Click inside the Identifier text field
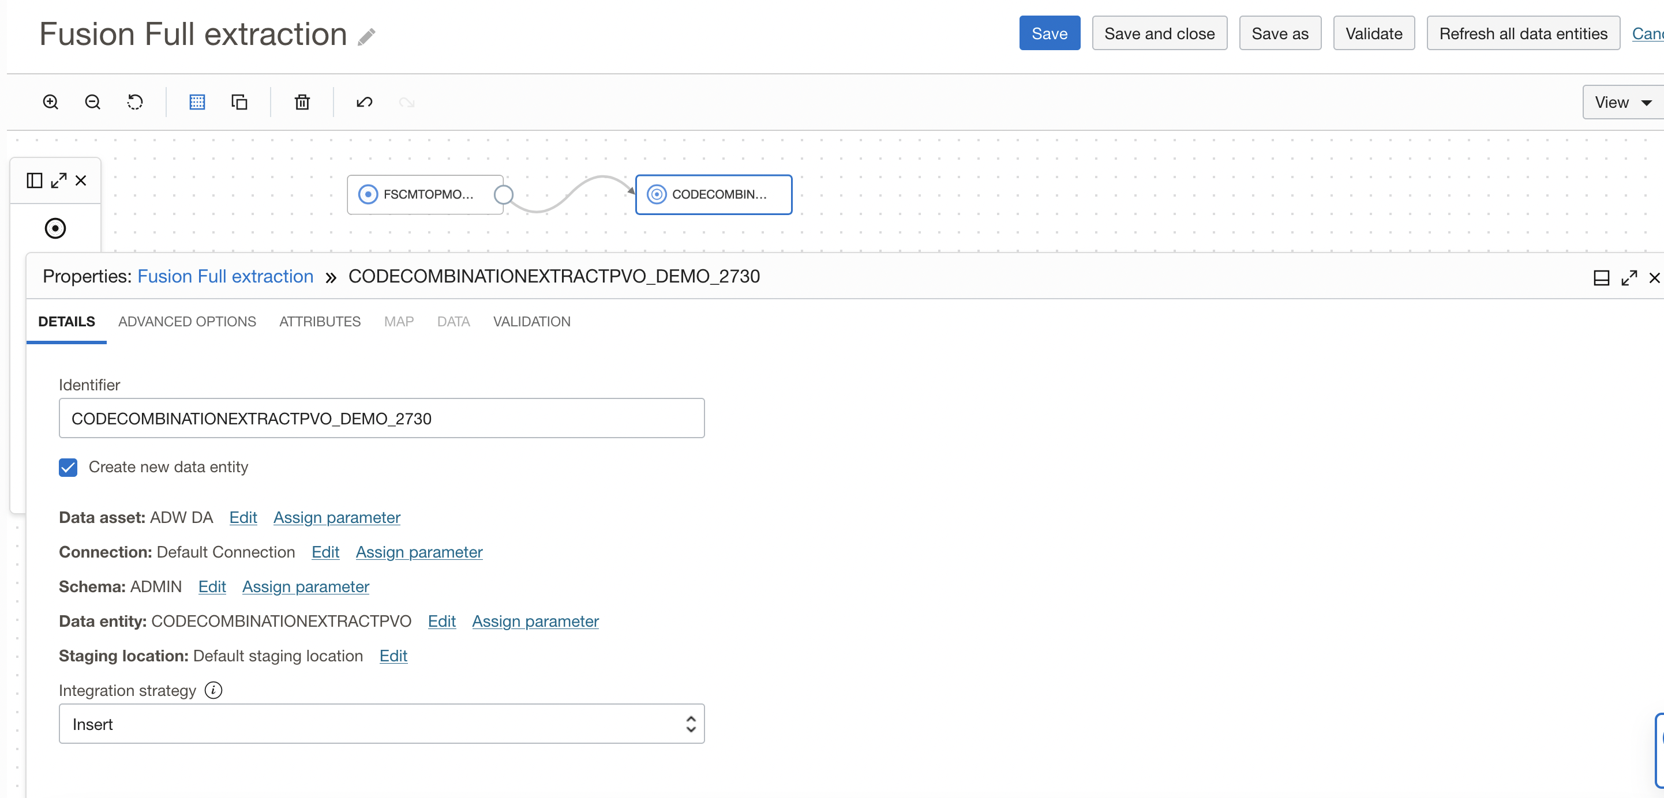1664x798 pixels. pyautogui.click(x=381, y=419)
